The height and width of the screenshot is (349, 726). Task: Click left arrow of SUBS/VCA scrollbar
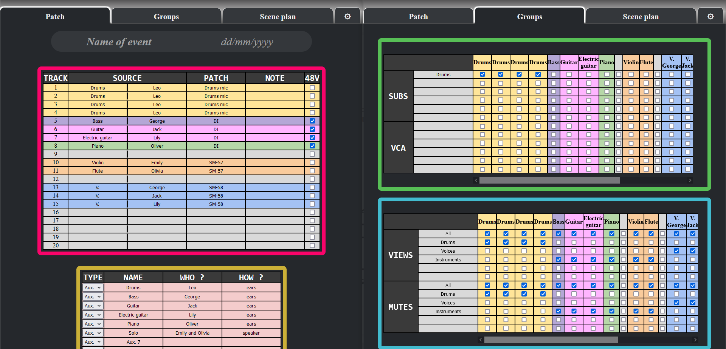476,181
